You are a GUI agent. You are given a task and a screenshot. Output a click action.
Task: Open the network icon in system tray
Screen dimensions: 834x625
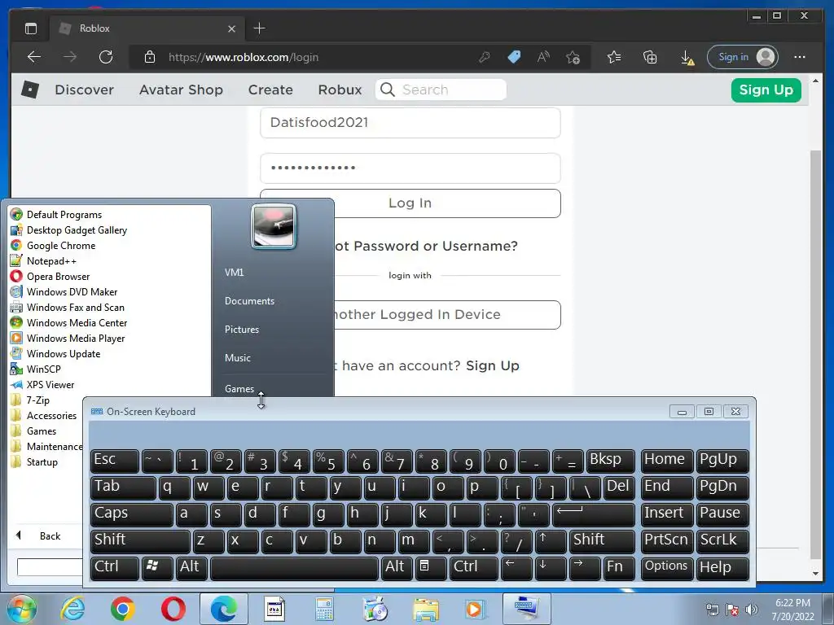[712, 610]
